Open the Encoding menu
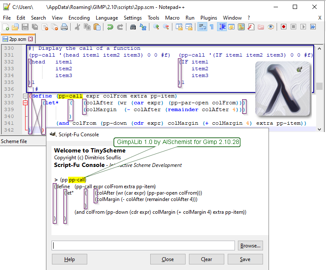Screen dimensions: 326x270 79,18
